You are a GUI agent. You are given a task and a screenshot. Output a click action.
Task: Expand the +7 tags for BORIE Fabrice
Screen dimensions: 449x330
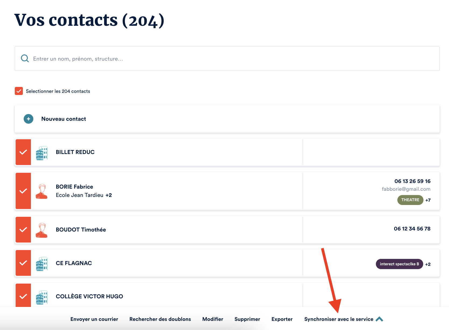(x=428, y=200)
